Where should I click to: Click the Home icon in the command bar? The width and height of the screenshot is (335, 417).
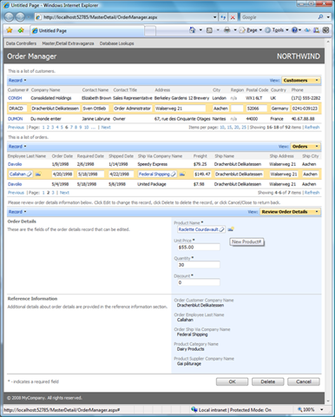tap(192, 30)
